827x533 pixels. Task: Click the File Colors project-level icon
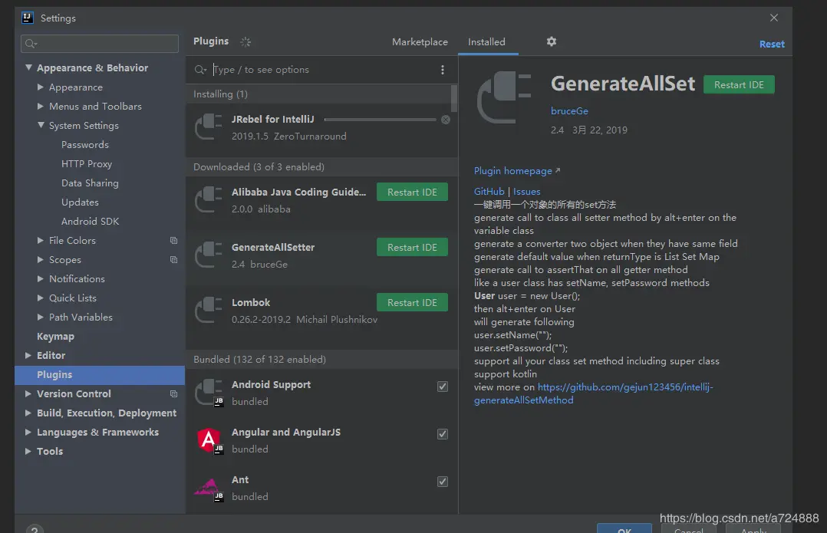tap(173, 240)
